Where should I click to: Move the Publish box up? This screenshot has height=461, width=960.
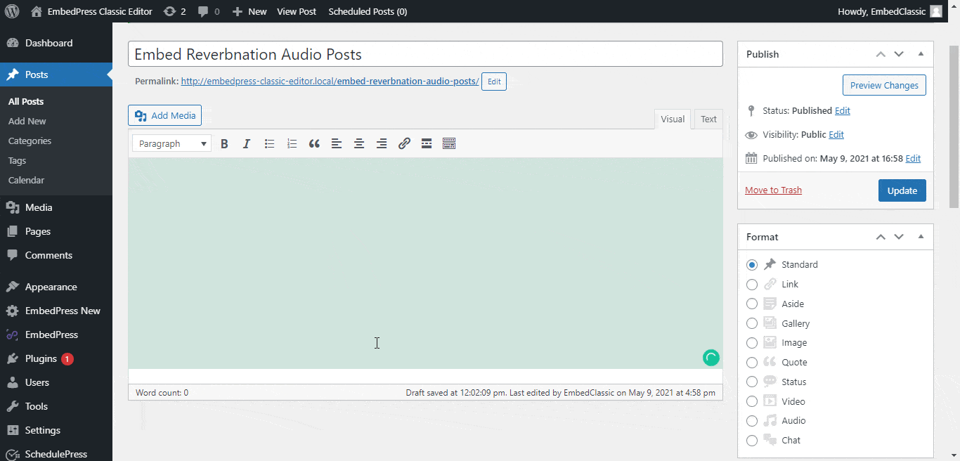click(x=881, y=54)
